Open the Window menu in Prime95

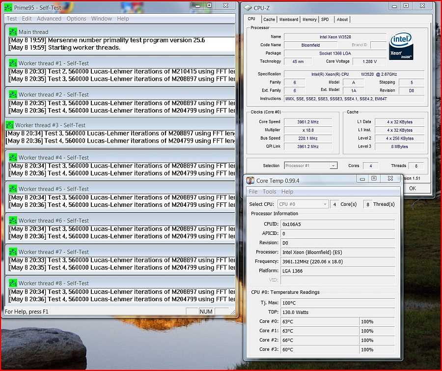(102, 19)
